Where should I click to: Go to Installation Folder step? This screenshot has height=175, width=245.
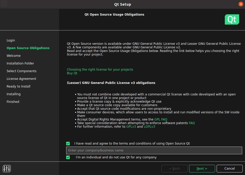(x=20, y=63)
